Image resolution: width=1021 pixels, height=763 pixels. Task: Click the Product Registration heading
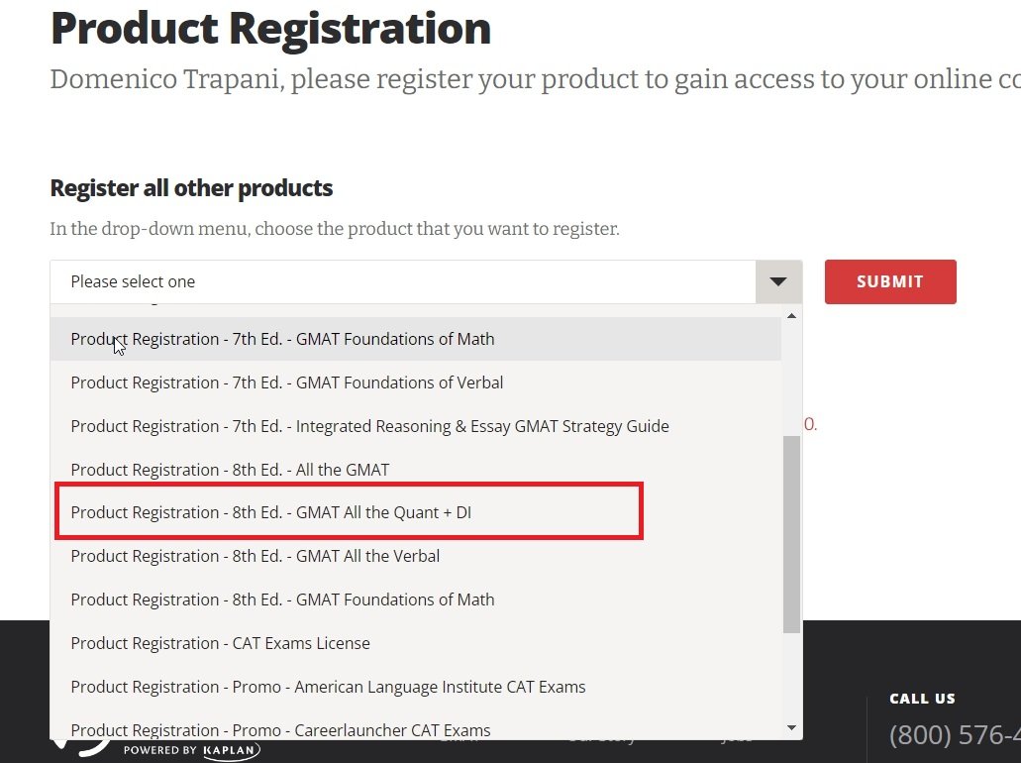pos(270,28)
